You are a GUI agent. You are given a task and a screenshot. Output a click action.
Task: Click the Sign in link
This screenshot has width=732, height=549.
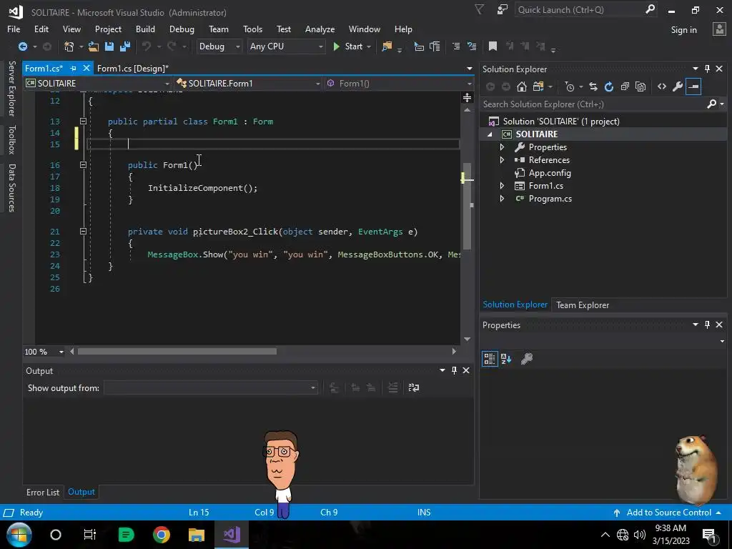[x=683, y=30]
